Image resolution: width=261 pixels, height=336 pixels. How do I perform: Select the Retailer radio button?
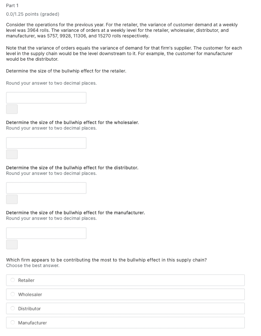(x=13, y=280)
